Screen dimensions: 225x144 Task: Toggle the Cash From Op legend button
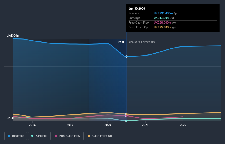click(100, 136)
